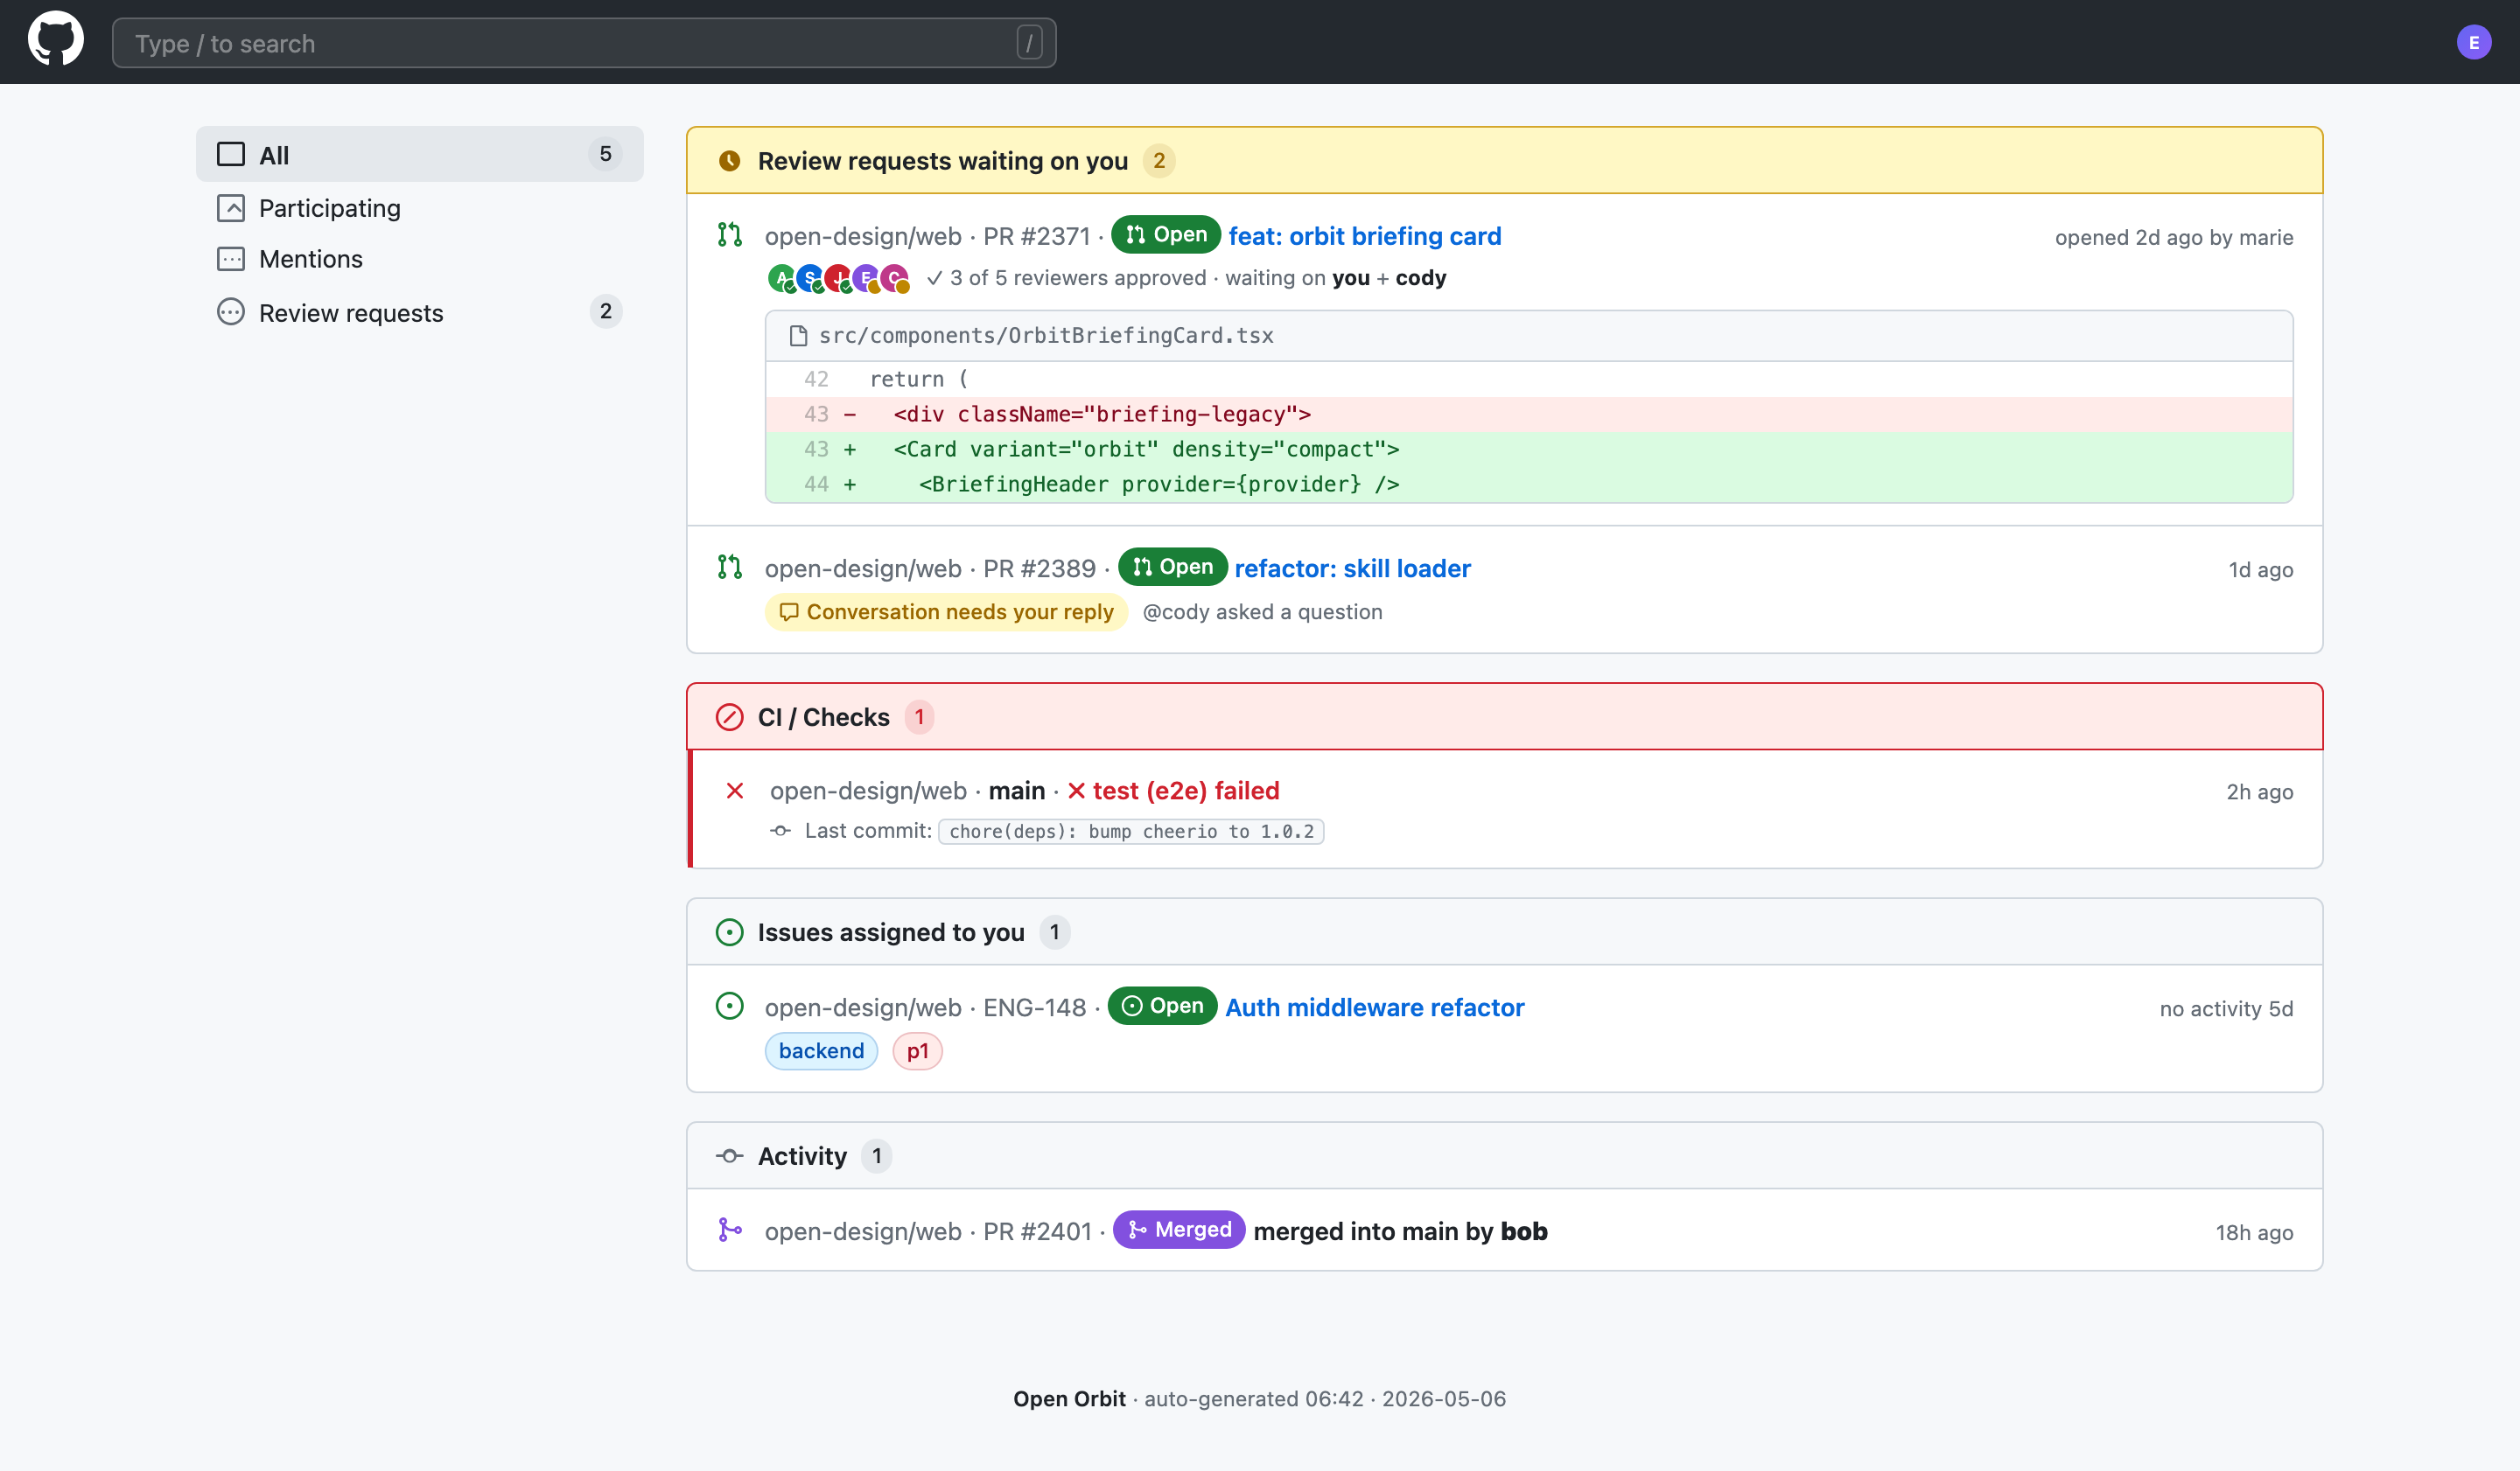Click the CI / Checks blocked icon

point(730,717)
